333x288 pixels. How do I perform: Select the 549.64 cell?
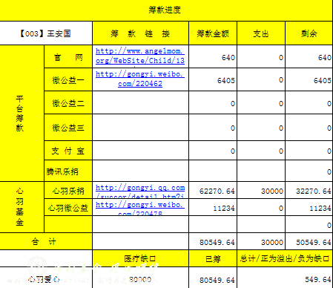[x=285, y=278]
